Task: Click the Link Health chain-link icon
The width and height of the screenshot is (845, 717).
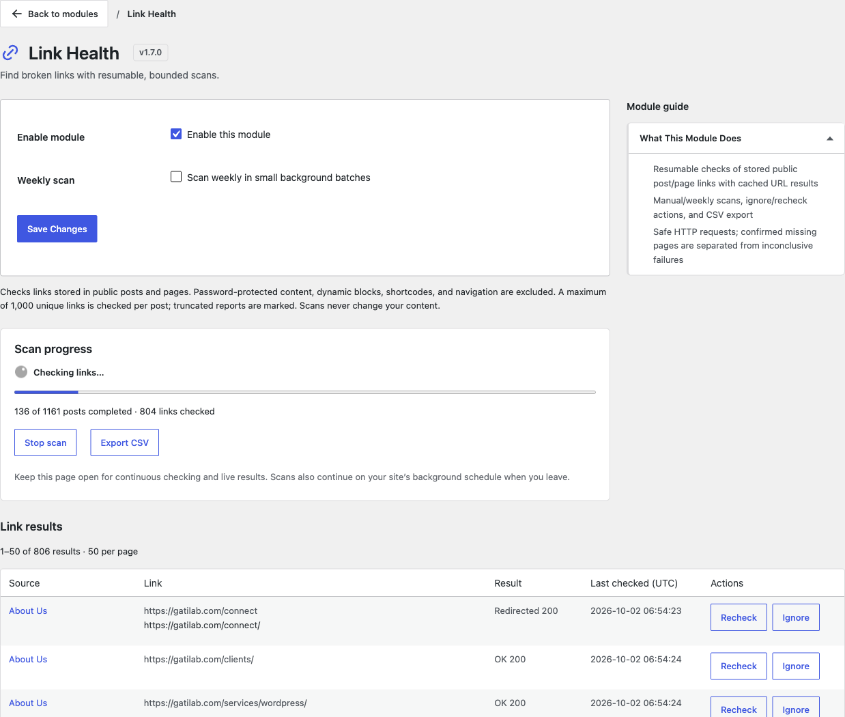Action: coord(10,53)
